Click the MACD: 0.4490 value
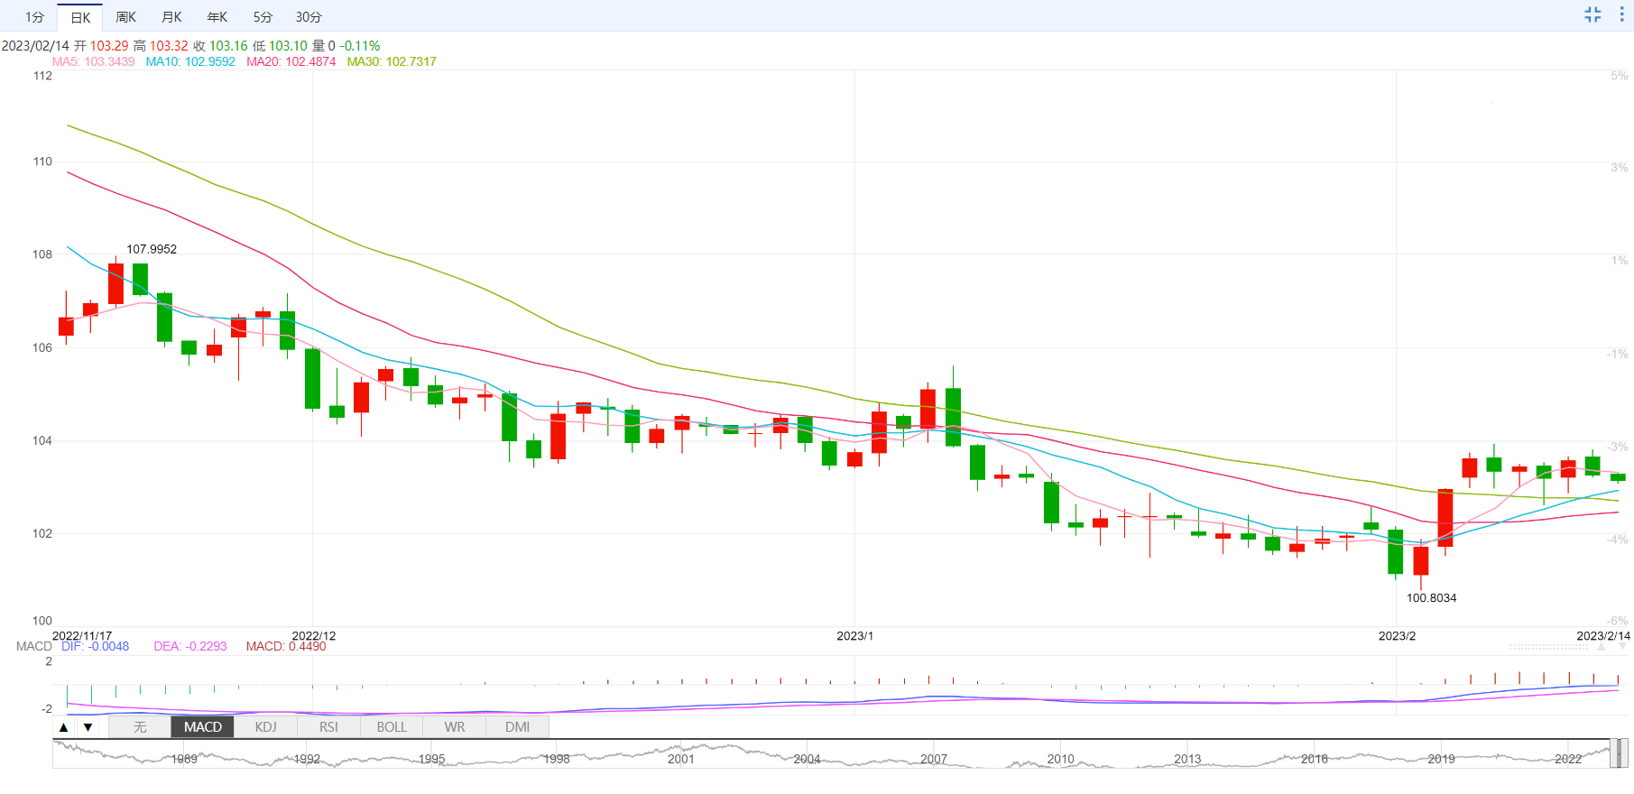Image resolution: width=1634 pixels, height=794 pixels. 286,646
